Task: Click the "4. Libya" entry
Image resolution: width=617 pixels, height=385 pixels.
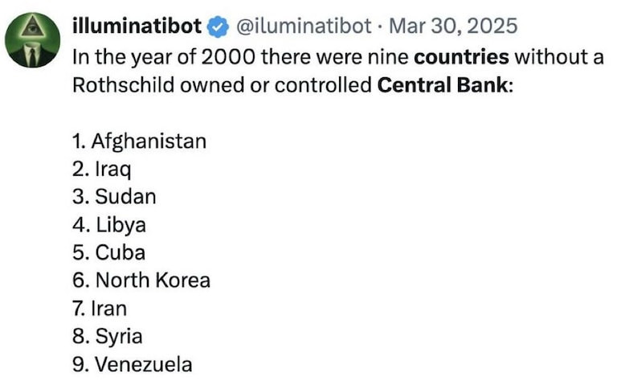Action: coord(108,225)
